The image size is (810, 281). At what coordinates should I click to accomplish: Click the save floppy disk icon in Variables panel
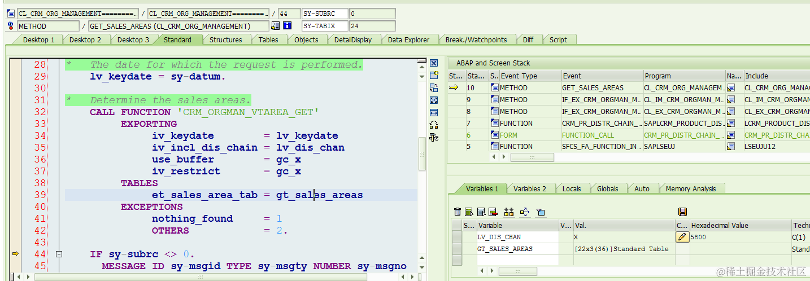pos(682,212)
